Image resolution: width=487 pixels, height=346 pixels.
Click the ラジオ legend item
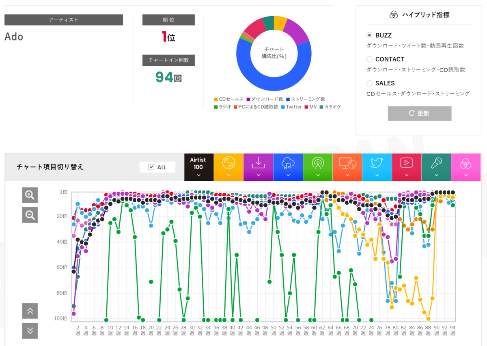222,107
